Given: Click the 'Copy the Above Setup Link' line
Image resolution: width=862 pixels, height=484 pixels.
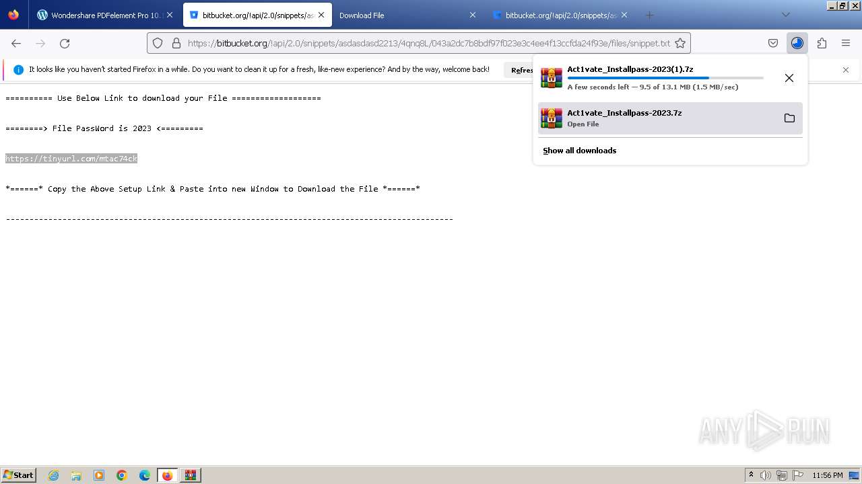Looking at the screenshot, I should 213,189.
